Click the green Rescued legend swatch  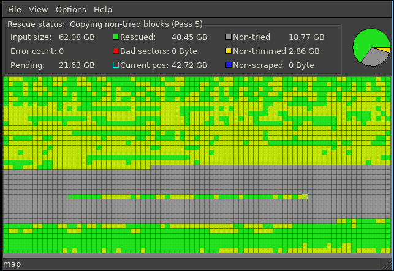click(x=116, y=37)
